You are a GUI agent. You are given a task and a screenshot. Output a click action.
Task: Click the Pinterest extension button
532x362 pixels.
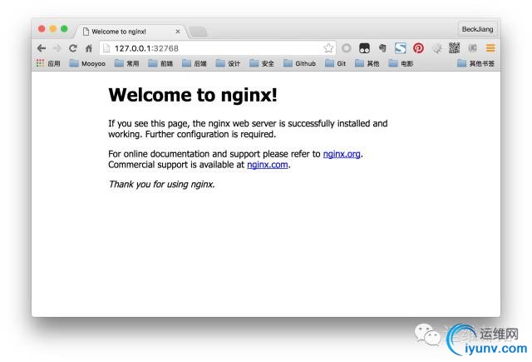click(x=418, y=48)
